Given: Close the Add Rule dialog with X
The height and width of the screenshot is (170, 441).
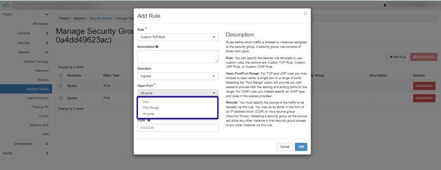Looking at the screenshot, I should click(x=305, y=13).
